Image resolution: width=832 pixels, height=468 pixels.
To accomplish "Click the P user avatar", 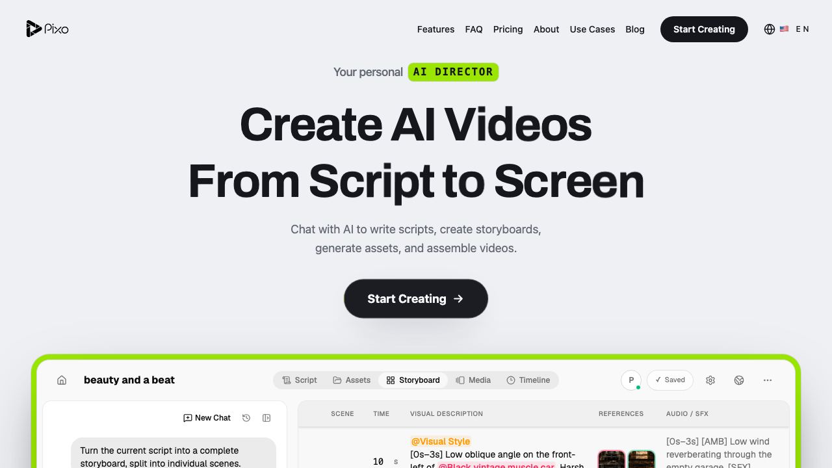I will click(631, 380).
